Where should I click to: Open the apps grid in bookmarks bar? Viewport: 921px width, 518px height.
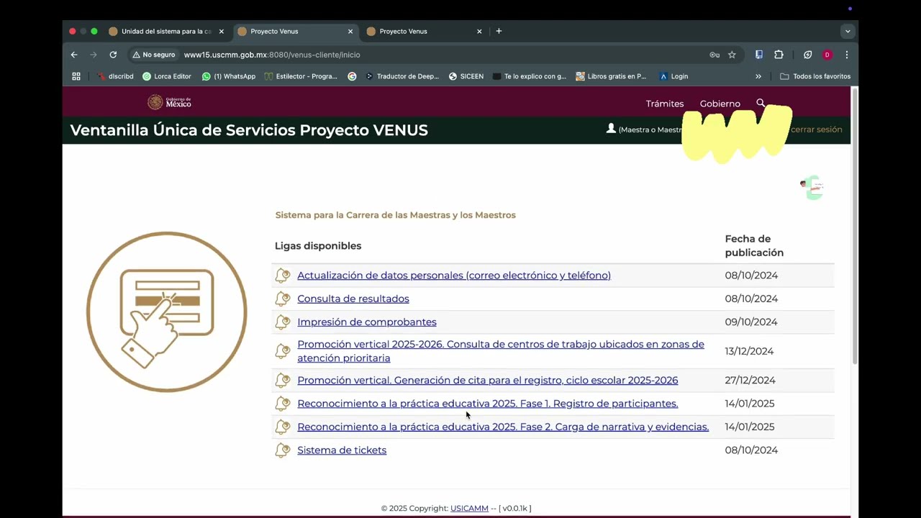click(76, 76)
